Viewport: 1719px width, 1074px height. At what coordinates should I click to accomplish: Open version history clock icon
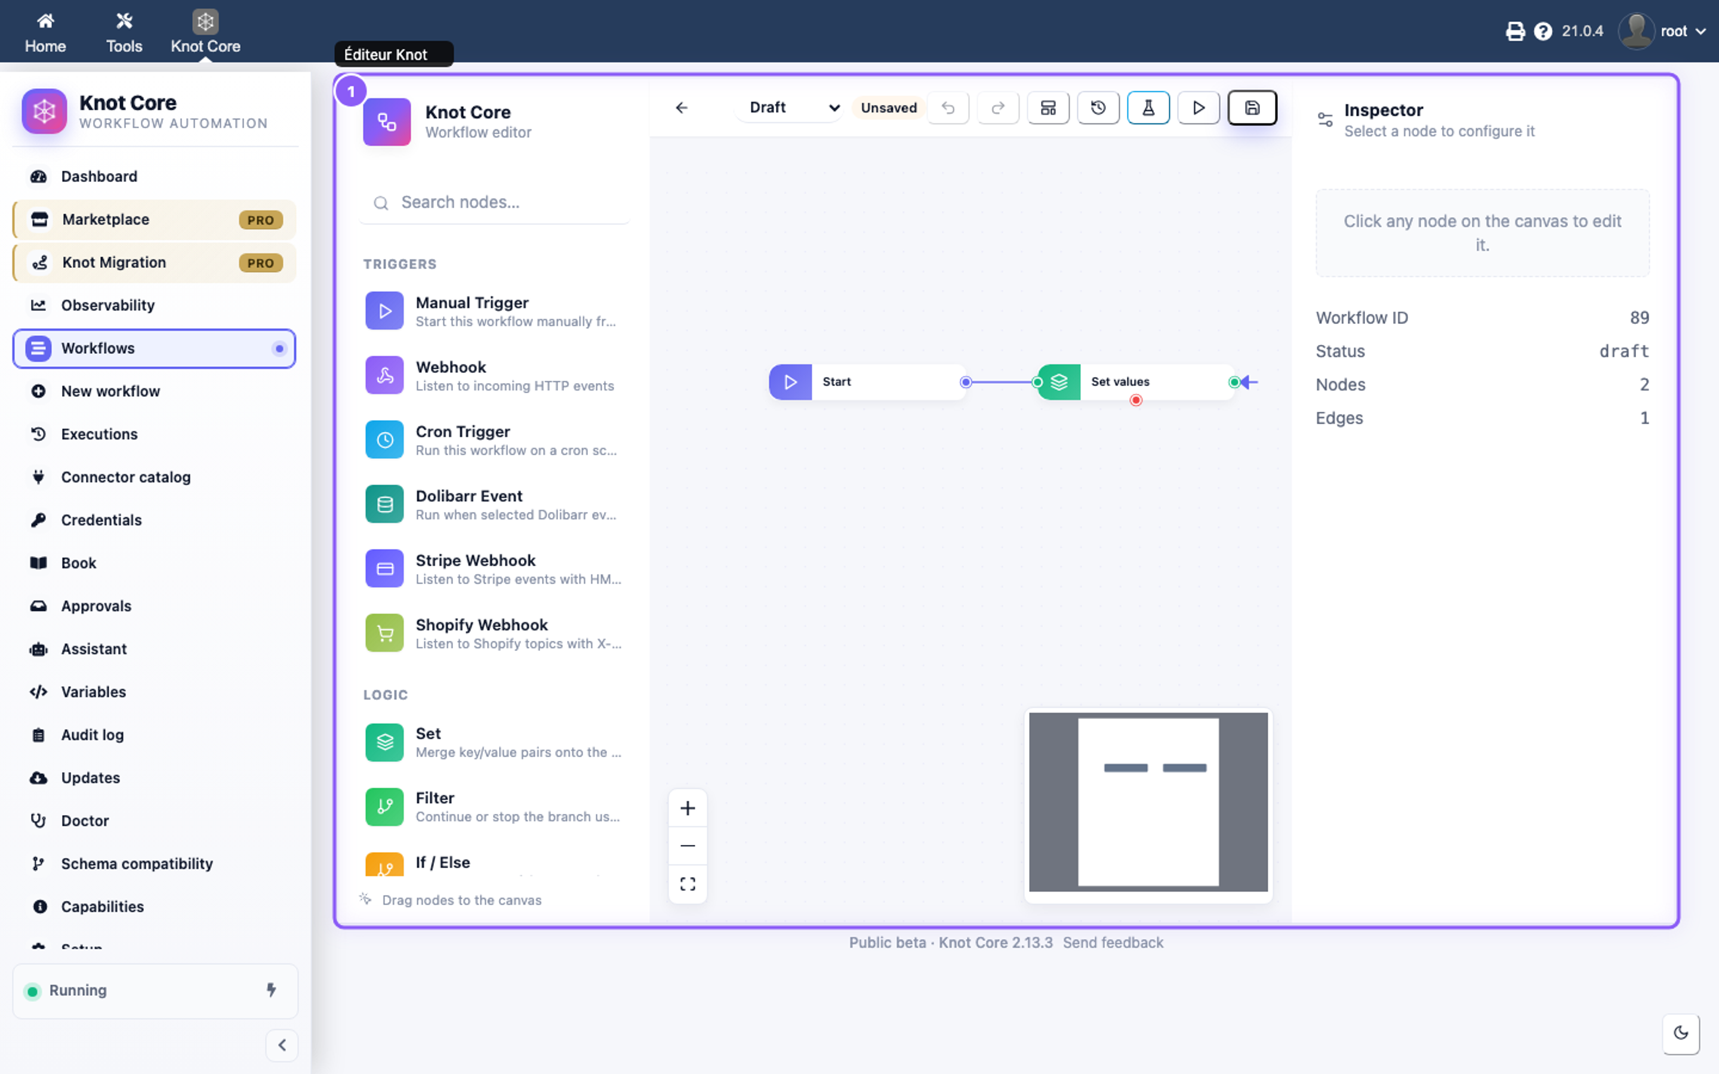coord(1098,108)
